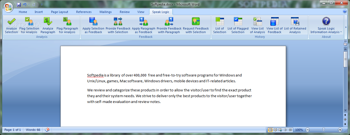
Task: Click Provide Feedback with Selection
Action: (x=118, y=25)
